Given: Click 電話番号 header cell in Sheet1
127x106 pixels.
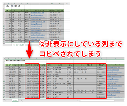Looking at the screenshot, I should [102, 65].
